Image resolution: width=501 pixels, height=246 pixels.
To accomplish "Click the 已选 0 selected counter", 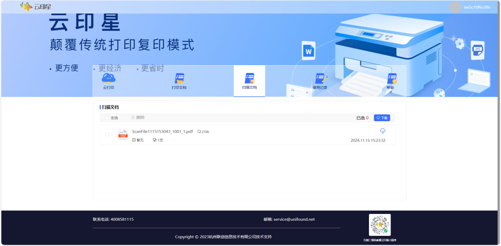I will pyautogui.click(x=362, y=118).
